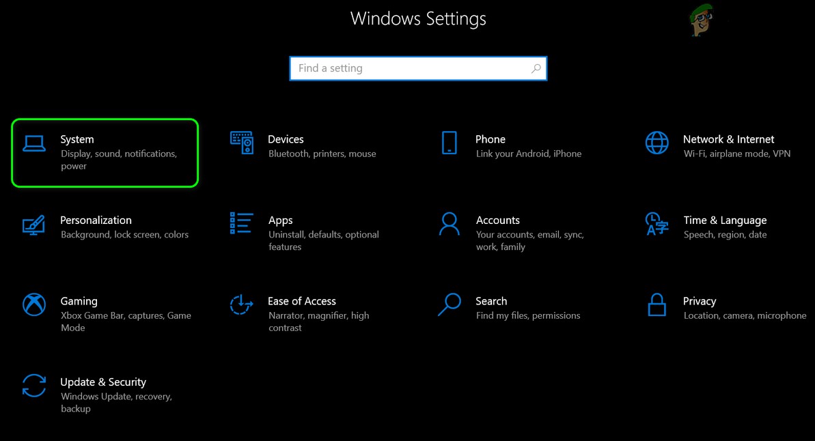Viewport: 815px width, 441px height.
Task: Click the Privacy padlock icon
Action: coord(657,304)
